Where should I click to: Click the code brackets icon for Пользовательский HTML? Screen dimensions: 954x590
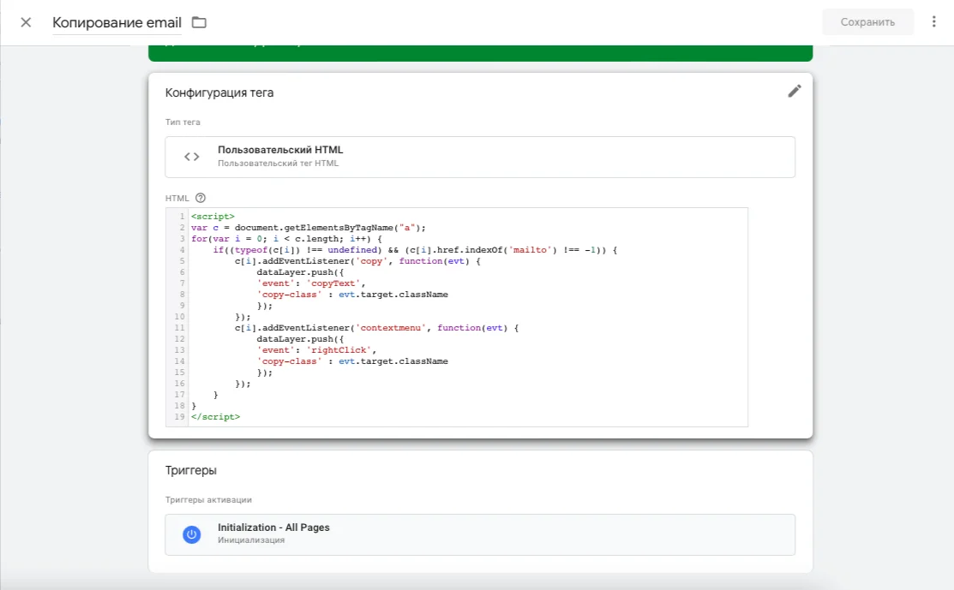click(192, 157)
